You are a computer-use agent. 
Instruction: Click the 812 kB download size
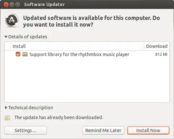(x=161, y=54)
